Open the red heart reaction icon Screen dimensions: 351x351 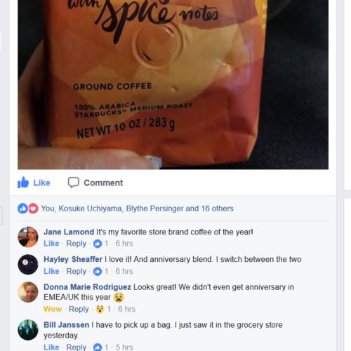click(33, 208)
